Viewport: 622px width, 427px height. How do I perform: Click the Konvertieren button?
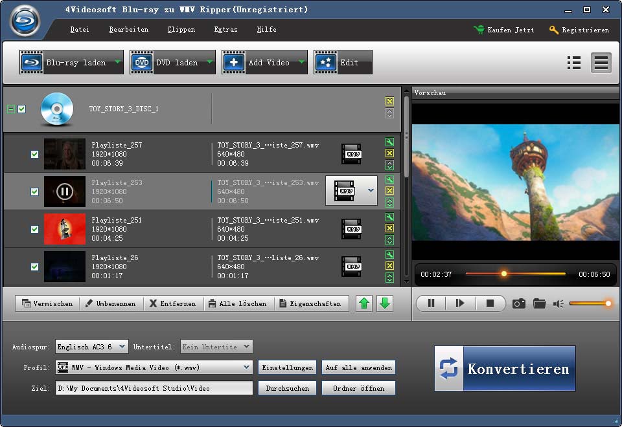505,369
